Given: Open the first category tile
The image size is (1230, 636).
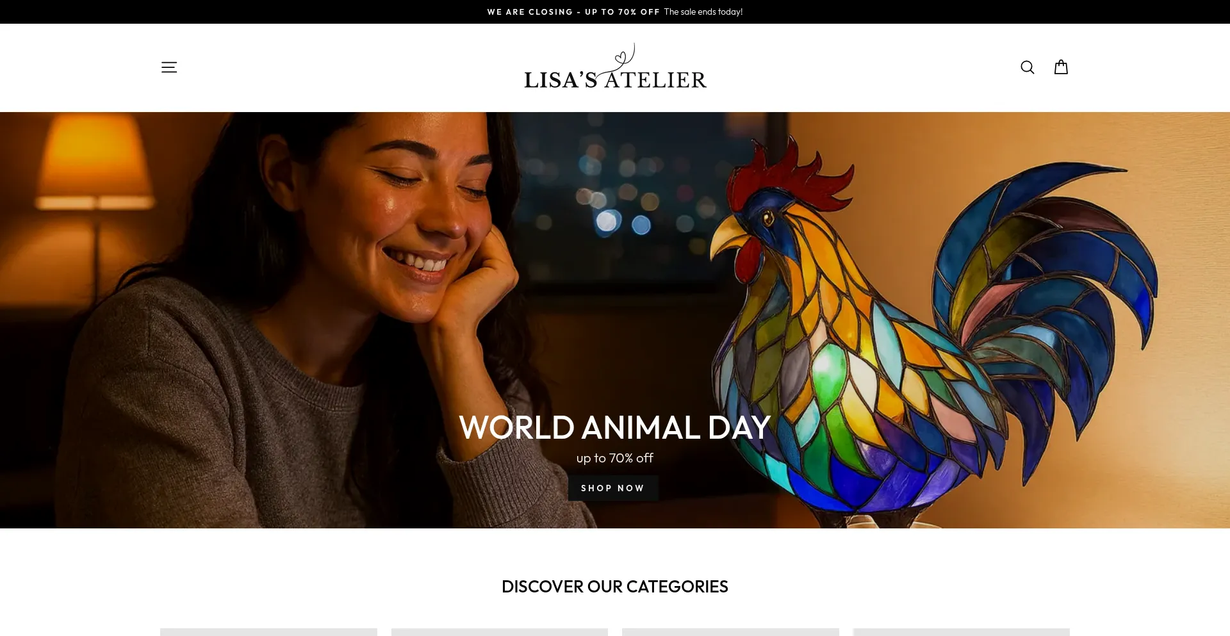Looking at the screenshot, I should (268, 632).
